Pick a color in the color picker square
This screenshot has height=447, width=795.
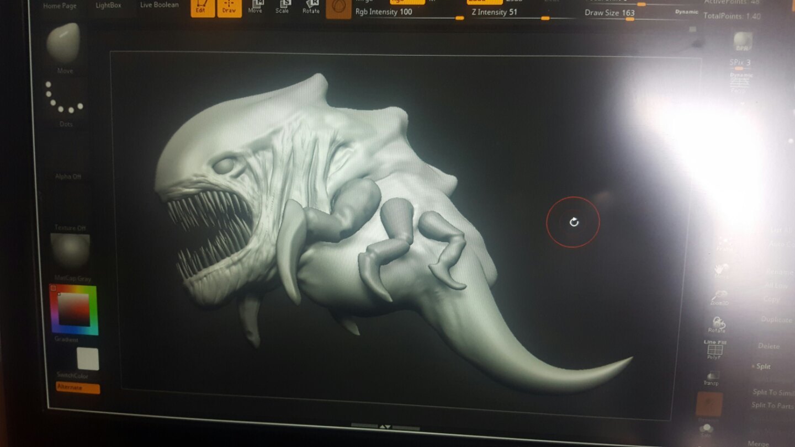point(74,309)
